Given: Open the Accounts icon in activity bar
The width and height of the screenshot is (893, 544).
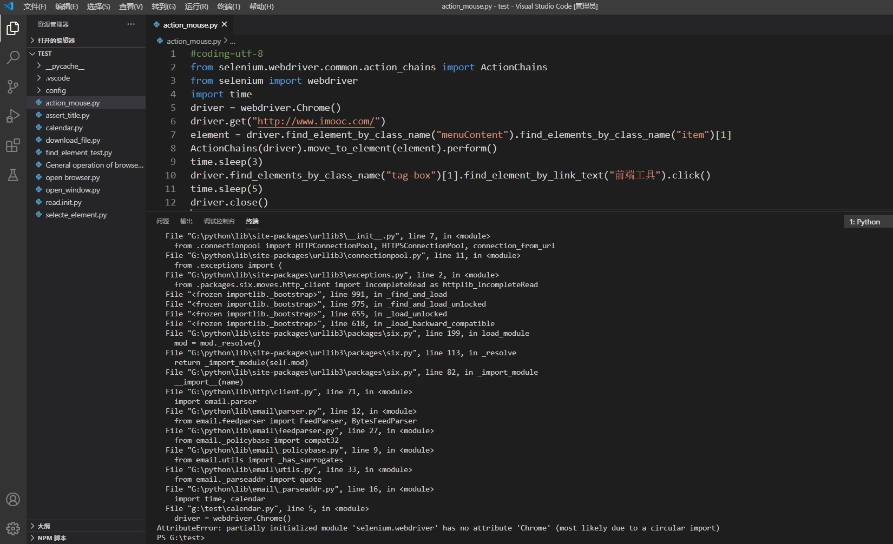Looking at the screenshot, I should tap(13, 499).
